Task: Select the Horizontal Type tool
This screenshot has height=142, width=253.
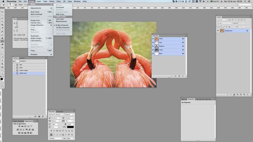Action: pos(2,61)
